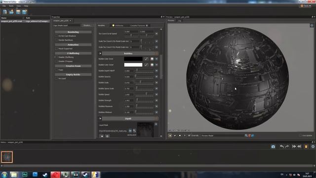
Task: Open the File menu
Action: (4, 6)
